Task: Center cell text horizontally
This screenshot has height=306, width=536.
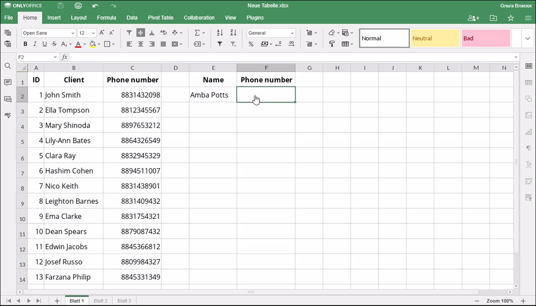Action: (140, 44)
